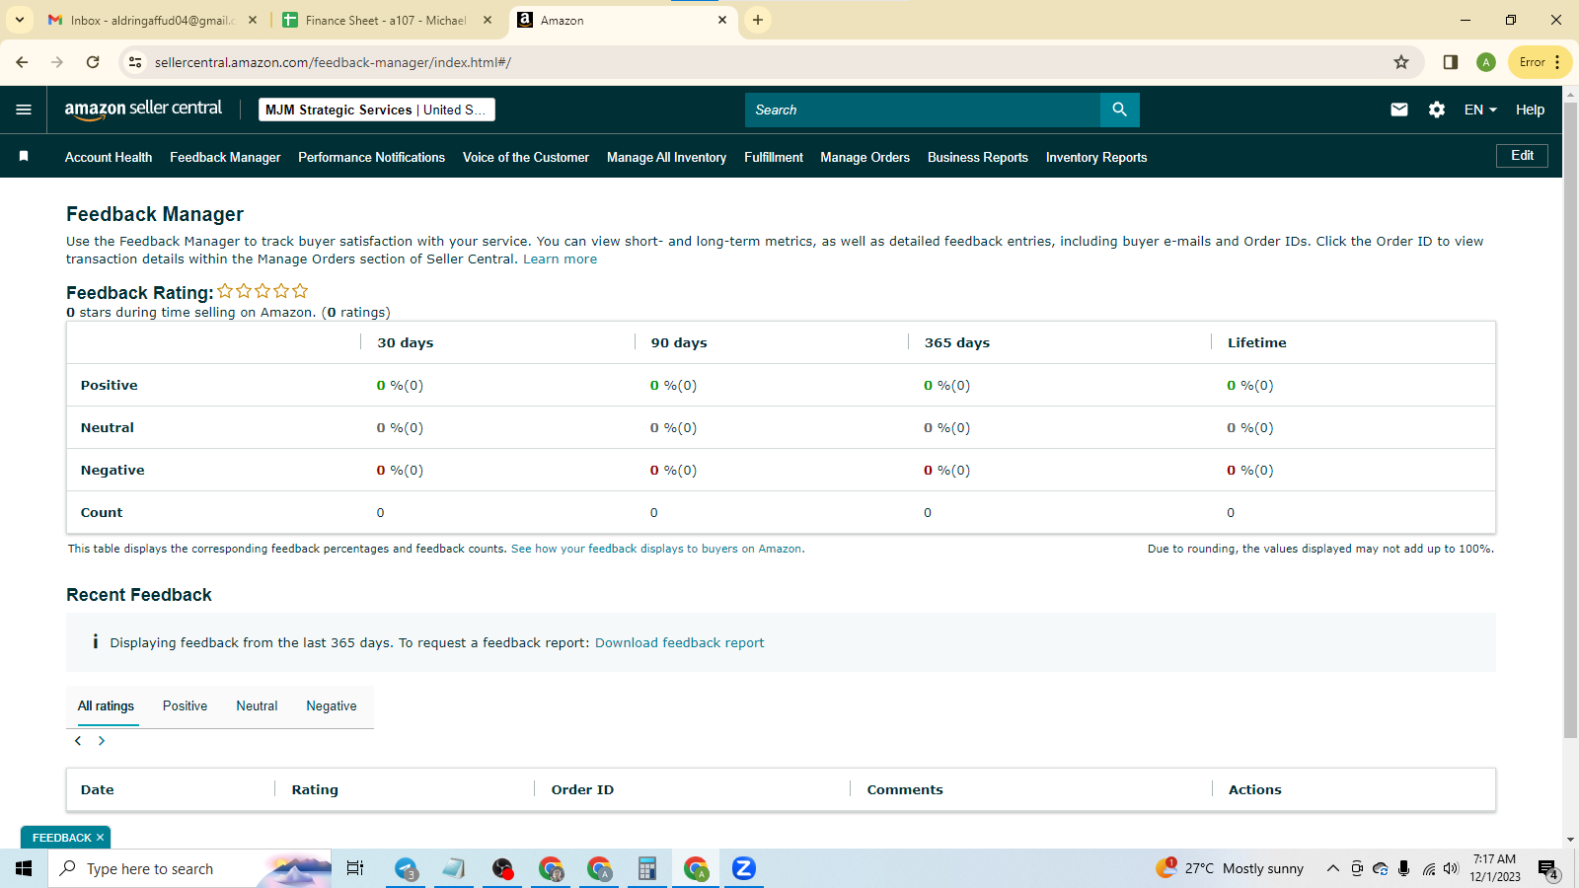Close the Finance Sheet tab
The width and height of the screenshot is (1579, 888).
pyautogui.click(x=488, y=20)
